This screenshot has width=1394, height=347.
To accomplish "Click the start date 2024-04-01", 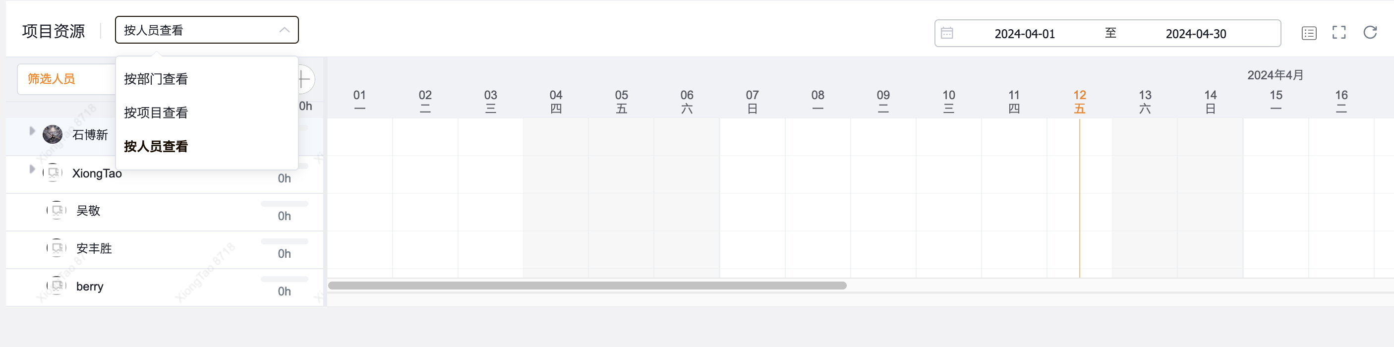I will click(1024, 34).
